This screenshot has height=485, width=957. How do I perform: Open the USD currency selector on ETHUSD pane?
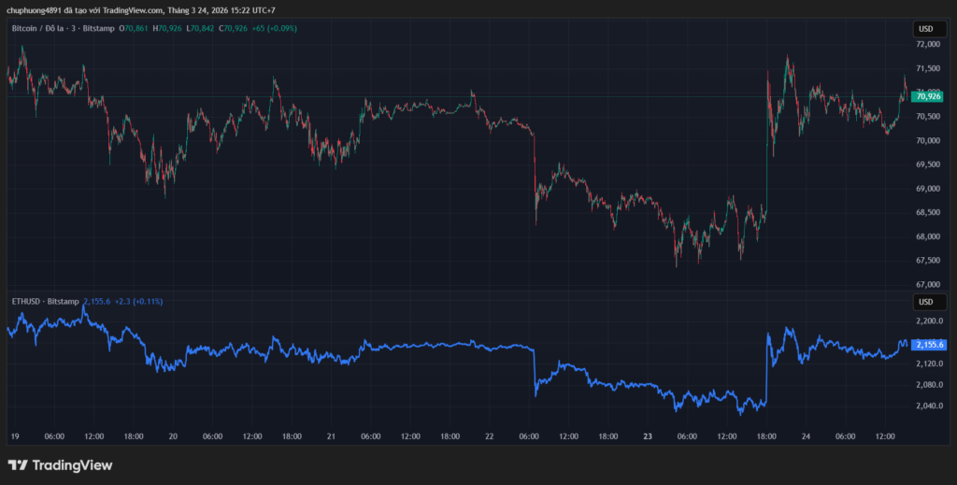click(x=926, y=302)
